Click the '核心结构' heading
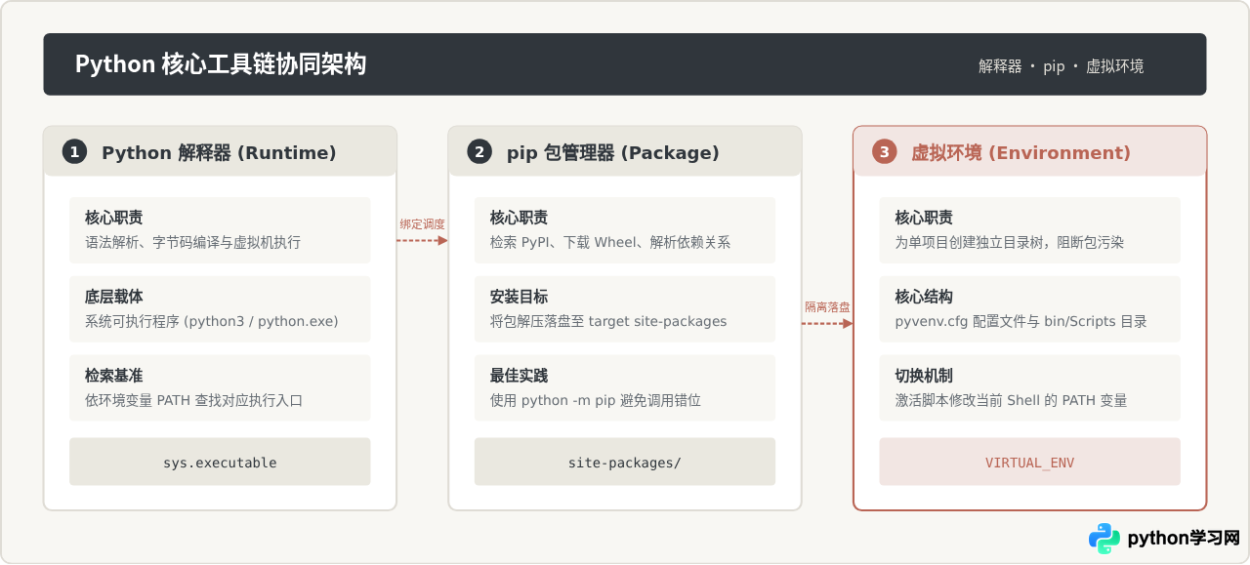This screenshot has width=1250, height=565. coord(924,297)
